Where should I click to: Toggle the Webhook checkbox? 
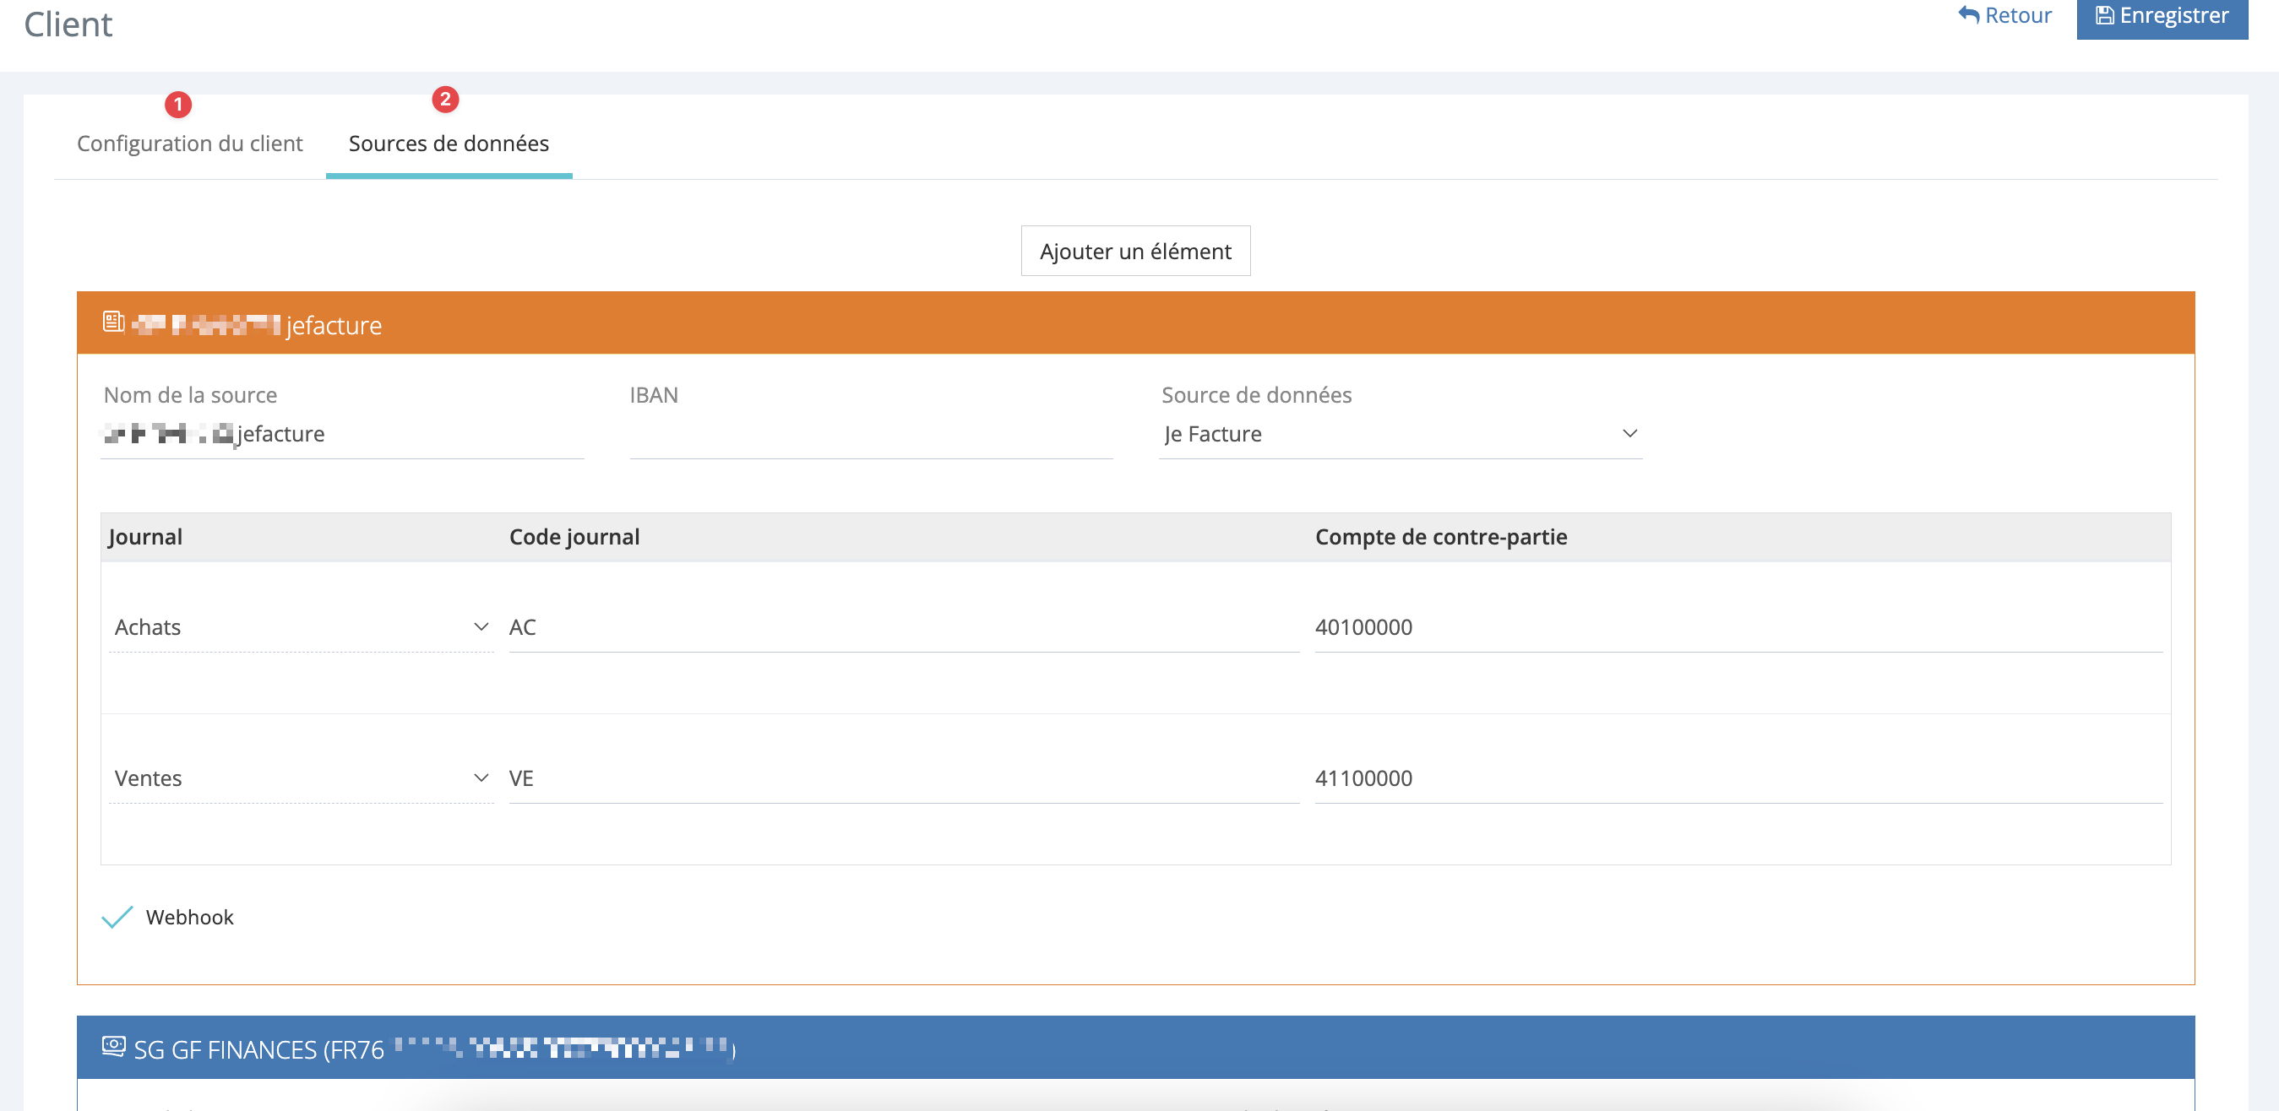click(x=117, y=918)
